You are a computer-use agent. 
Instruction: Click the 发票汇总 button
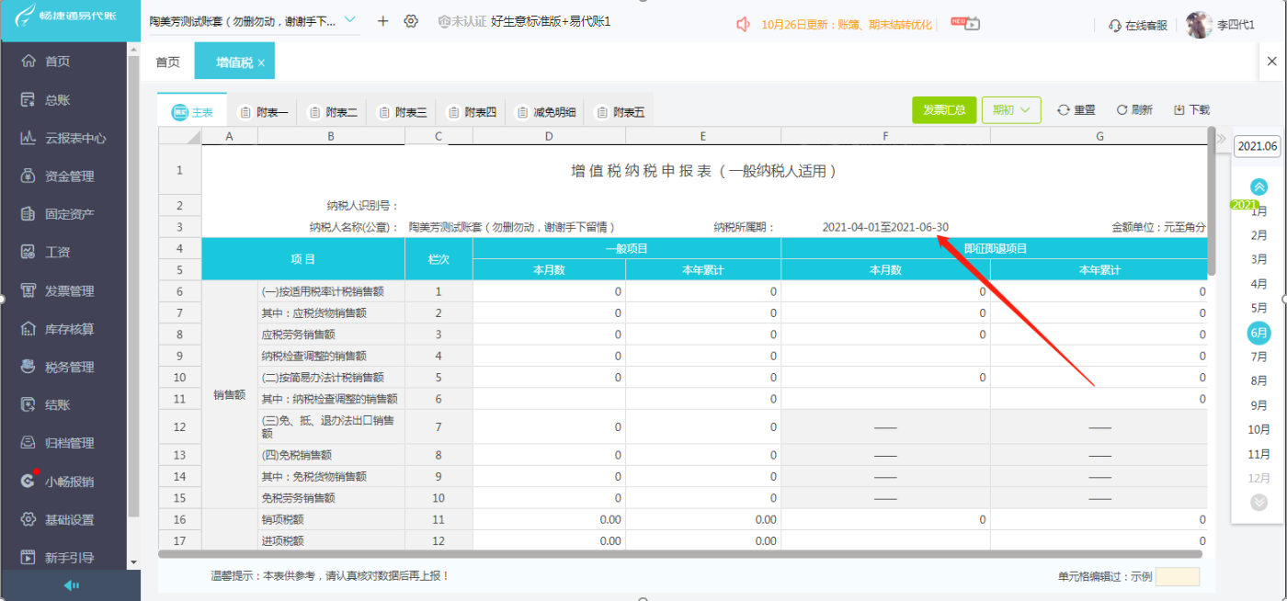tap(944, 110)
